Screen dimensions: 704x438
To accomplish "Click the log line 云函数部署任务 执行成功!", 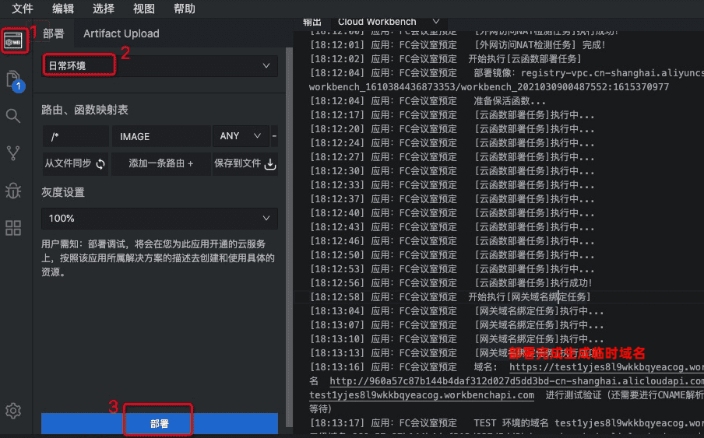I will 451,283.
